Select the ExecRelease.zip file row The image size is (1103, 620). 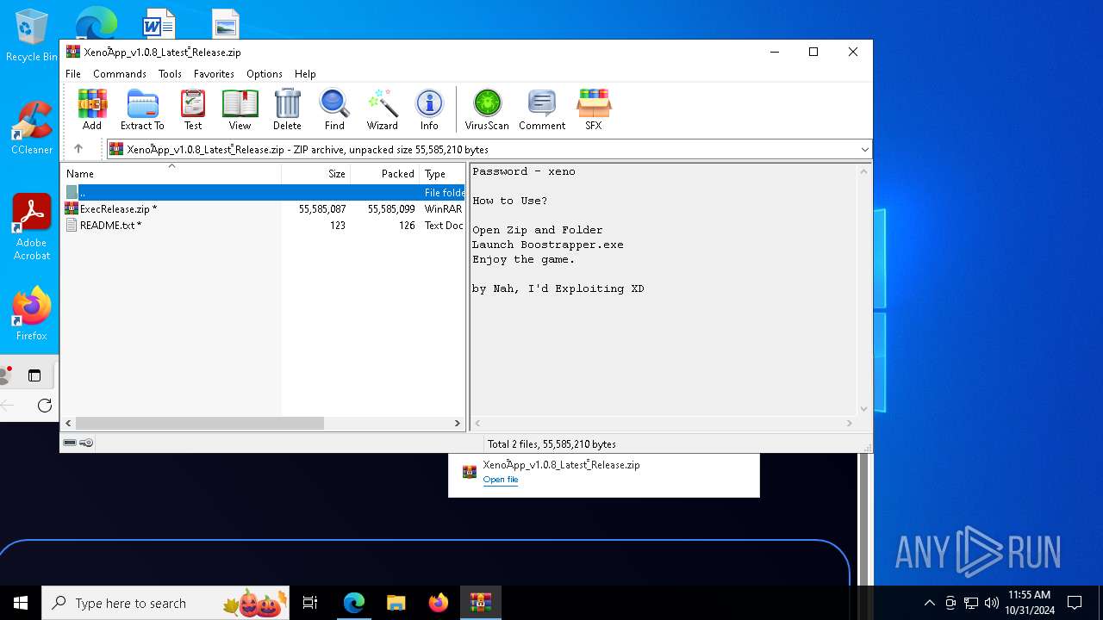tap(263, 209)
